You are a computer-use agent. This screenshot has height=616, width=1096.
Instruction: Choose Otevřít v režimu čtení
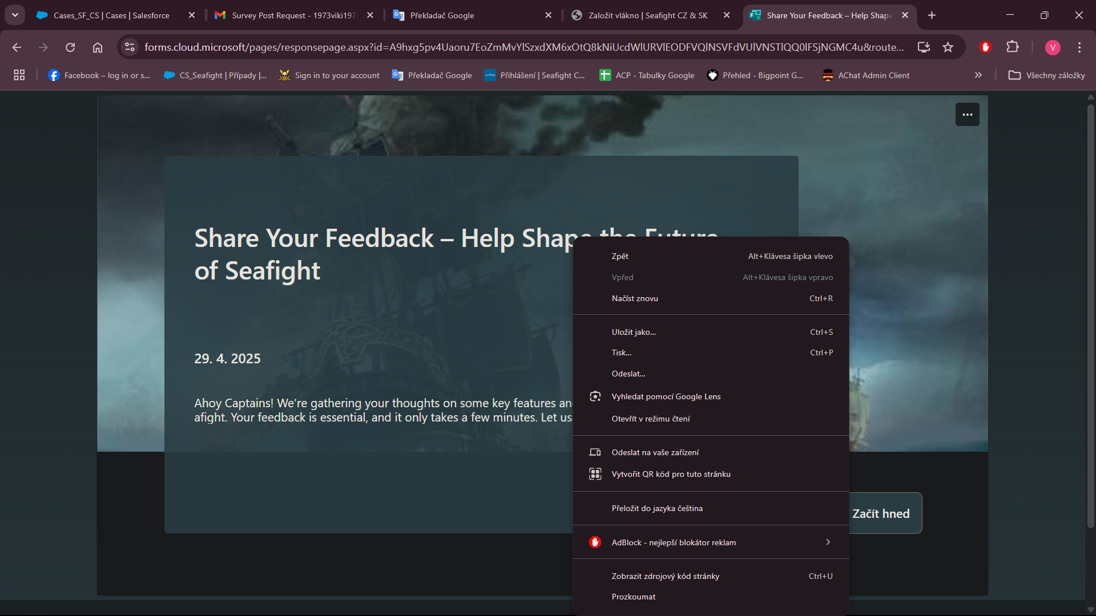tap(711, 419)
